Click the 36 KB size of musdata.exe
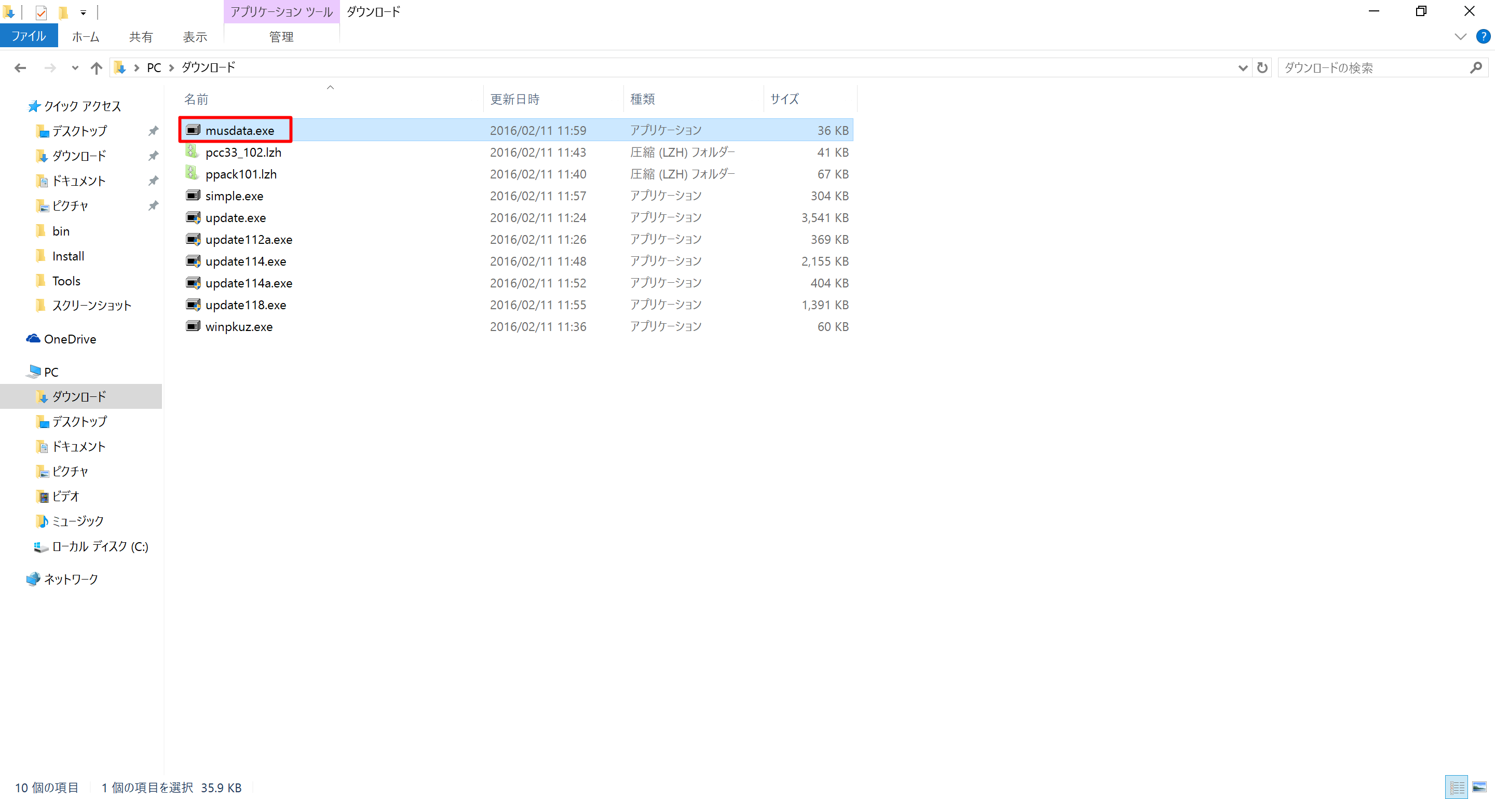The image size is (1495, 799). [x=833, y=131]
